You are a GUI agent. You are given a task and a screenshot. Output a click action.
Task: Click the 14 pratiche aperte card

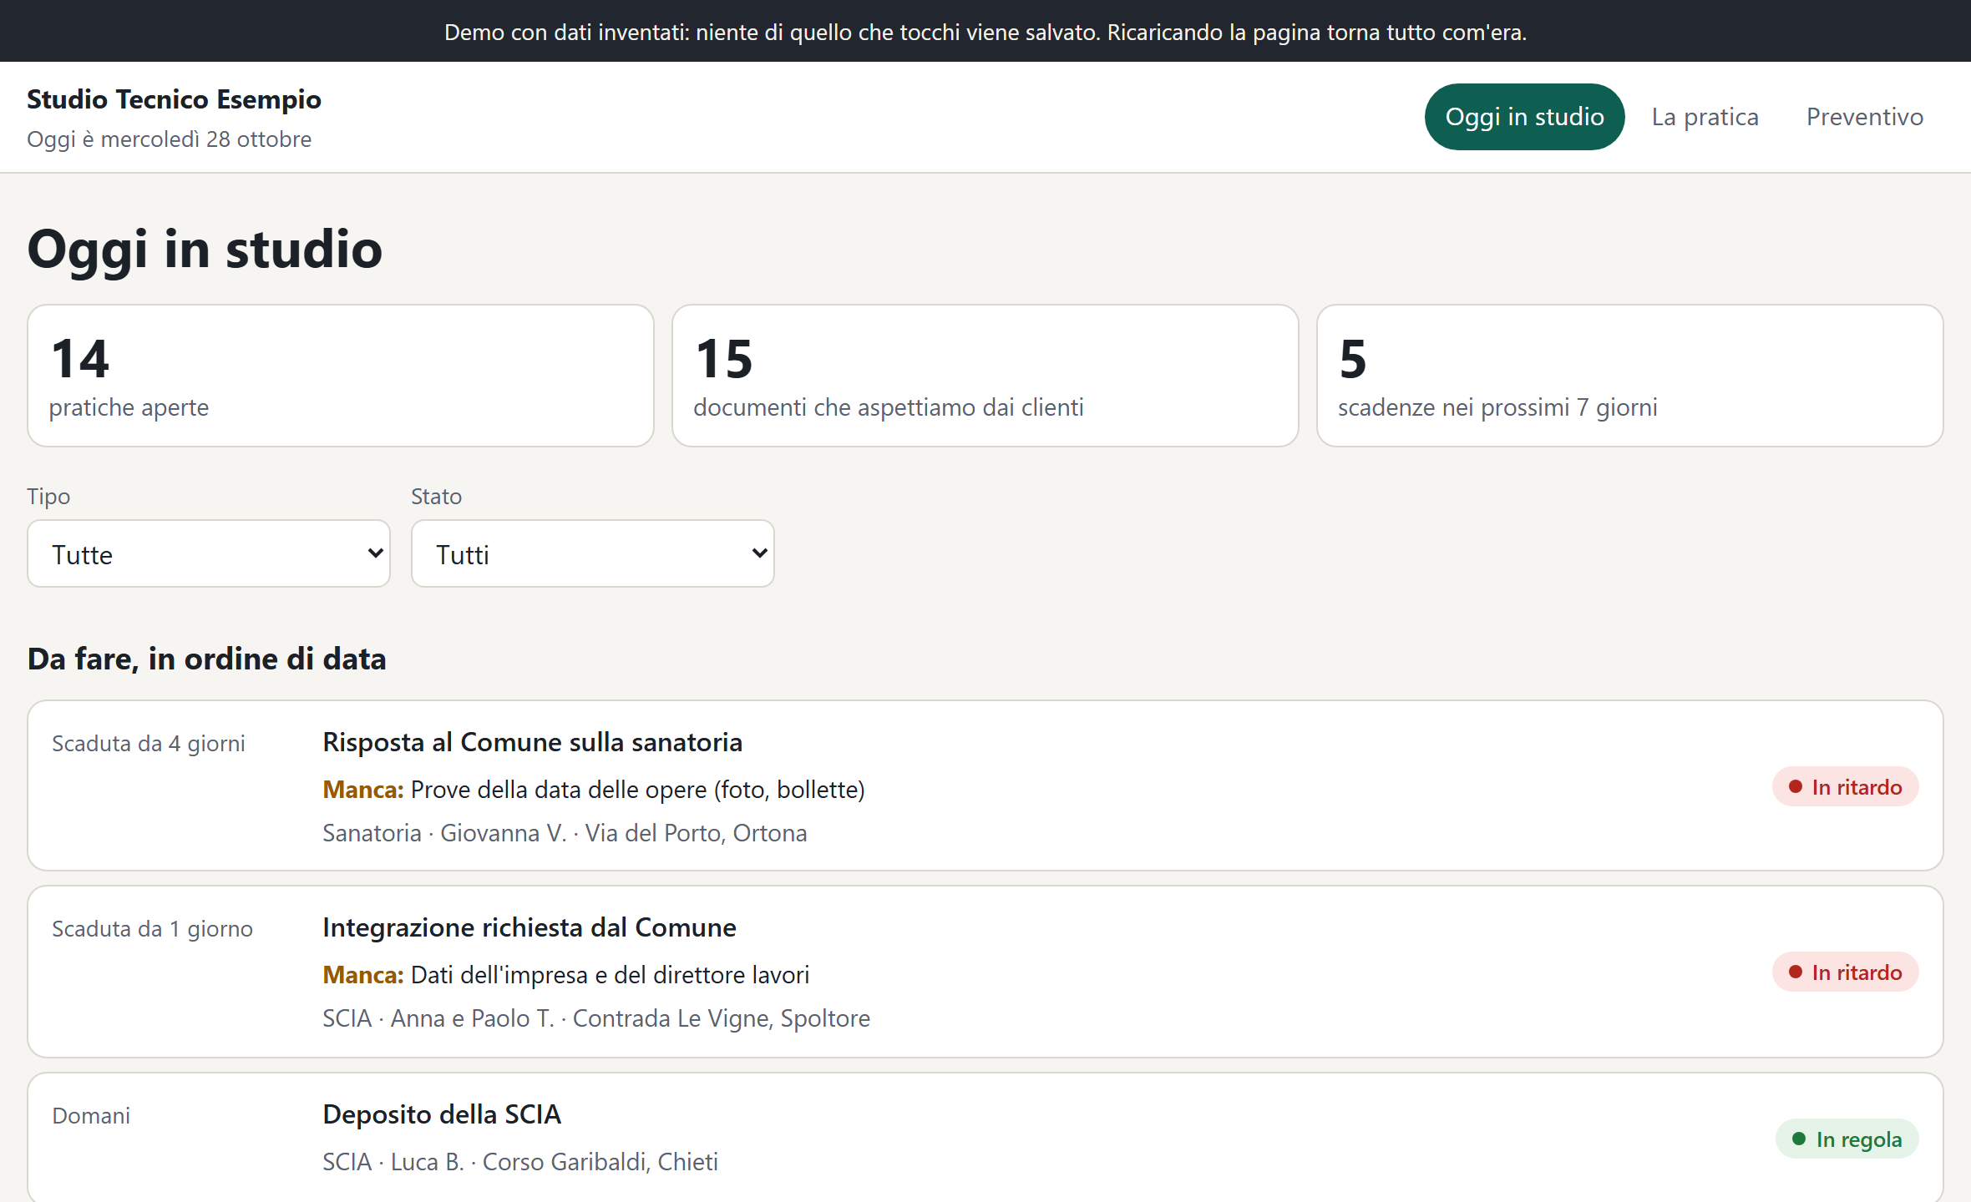(x=341, y=376)
